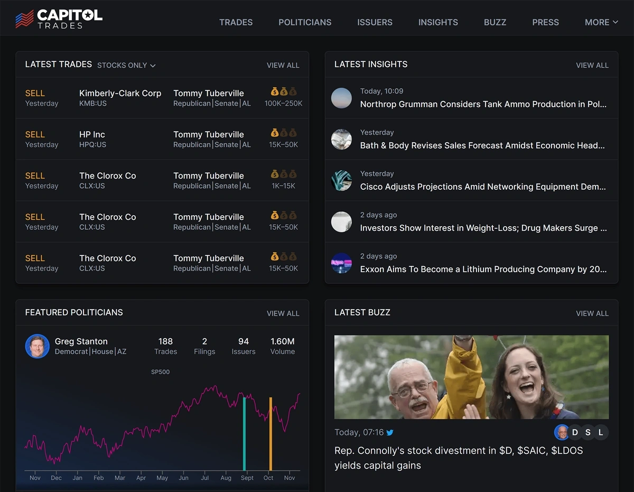Click the 94 Issuers stat
Image resolution: width=634 pixels, height=492 pixels.
click(244, 346)
